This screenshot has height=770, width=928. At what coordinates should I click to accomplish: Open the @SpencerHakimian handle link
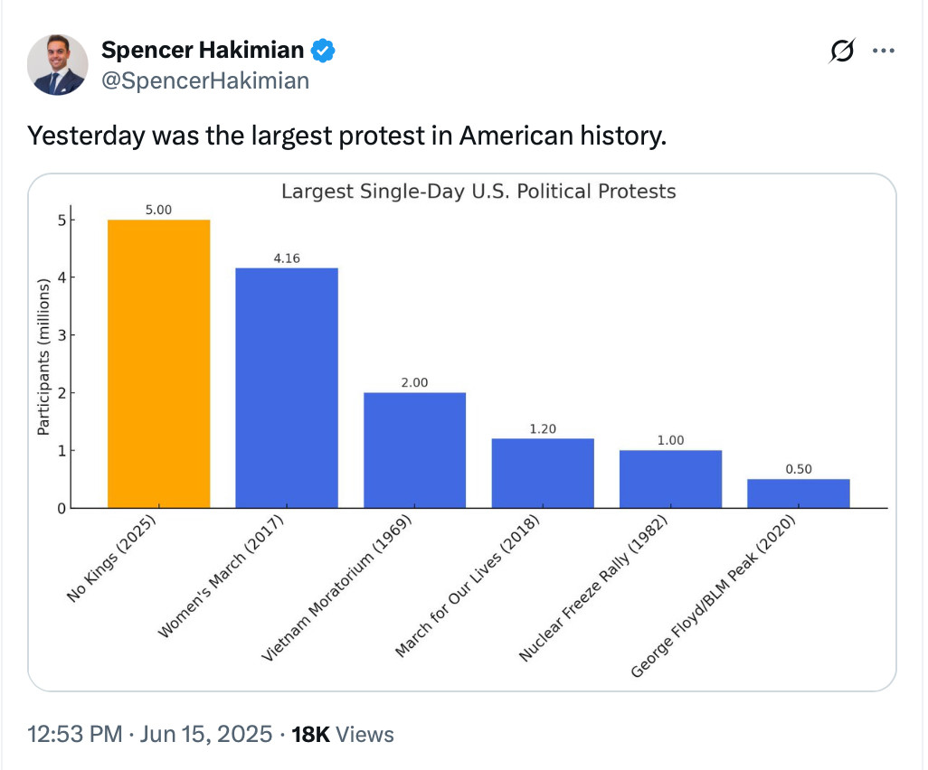[x=204, y=81]
